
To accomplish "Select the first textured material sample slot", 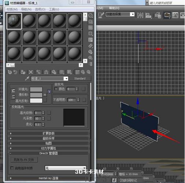I will tap(14, 21).
